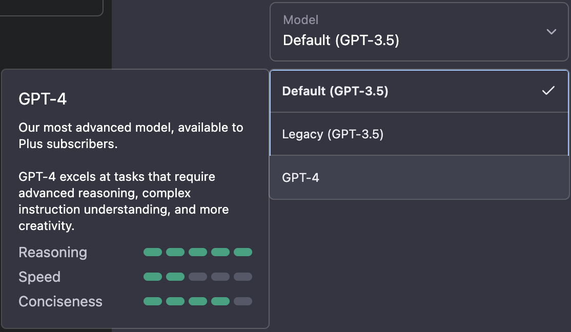The width and height of the screenshot is (571, 332).
Task: Click the Speed rating bar
Action: coord(198,277)
